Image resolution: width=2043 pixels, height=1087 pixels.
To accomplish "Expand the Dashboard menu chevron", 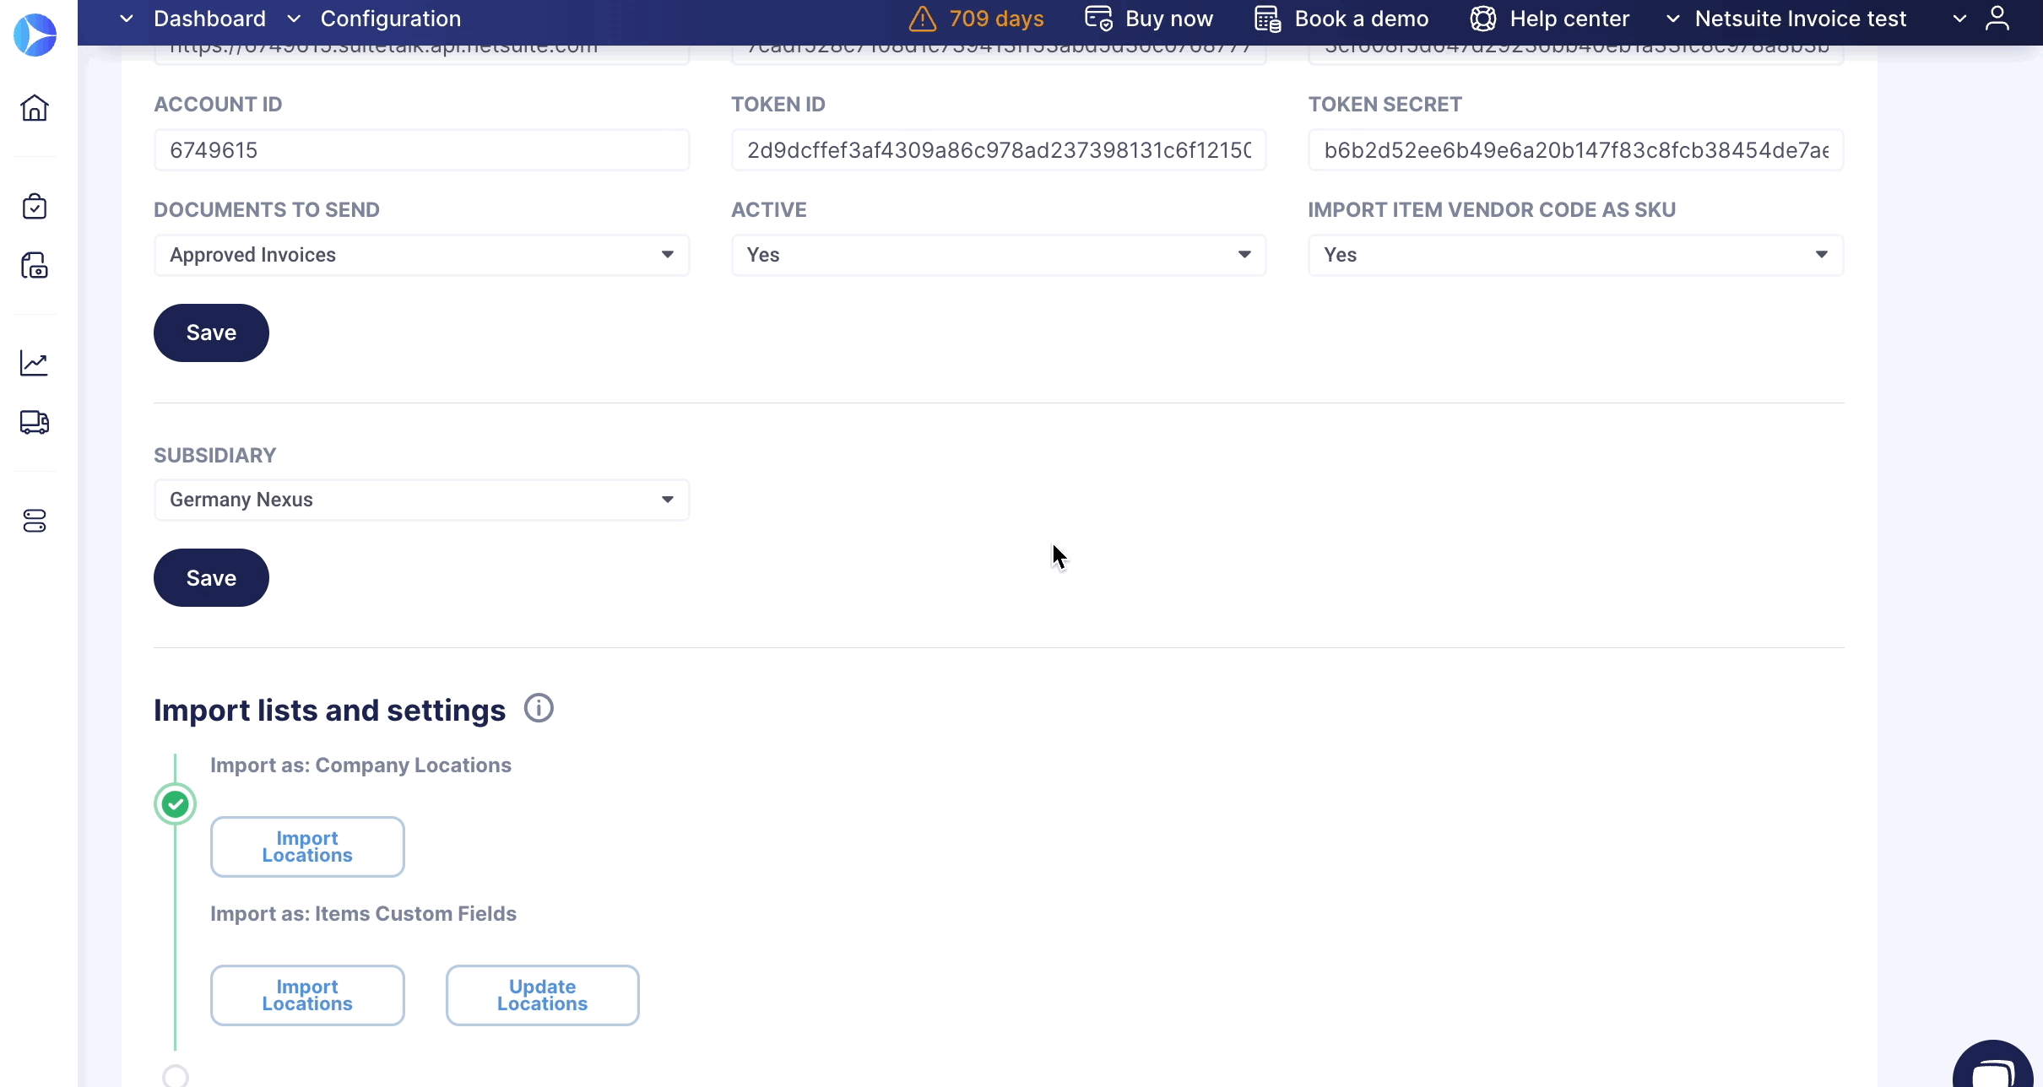I will (x=126, y=18).
